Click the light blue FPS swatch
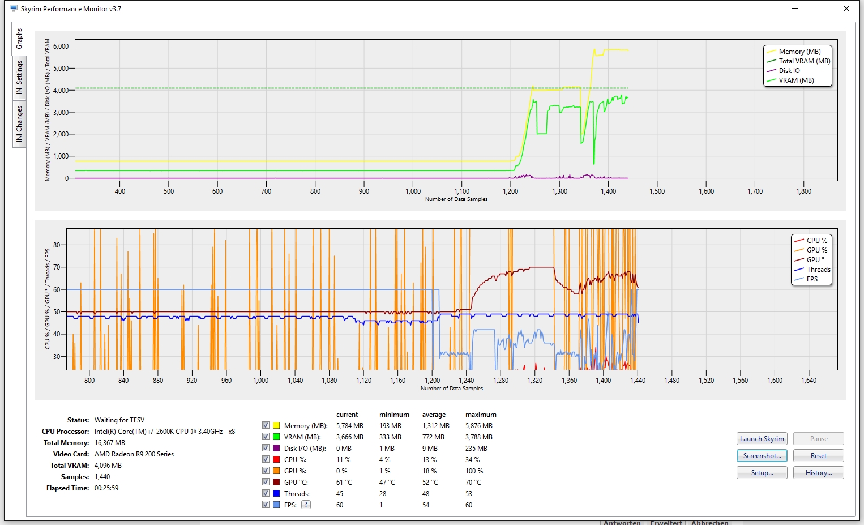Image resolution: width=864 pixels, height=525 pixels. pyautogui.click(x=276, y=505)
